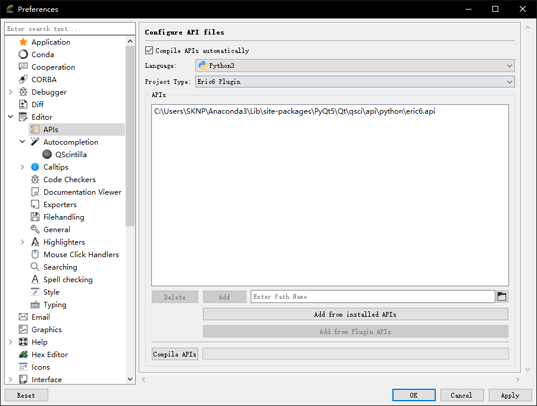
Task: Open the Language dropdown showing Python3
Action: pyautogui.click(x=355, y=65)
